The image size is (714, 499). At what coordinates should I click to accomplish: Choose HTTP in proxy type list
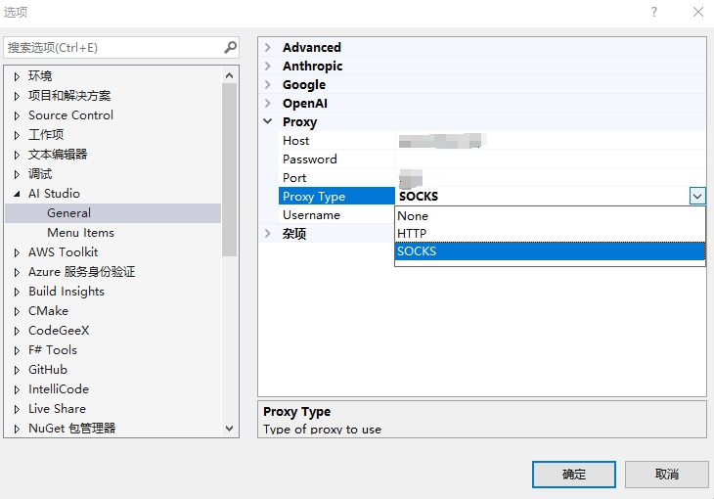(412, 234)
